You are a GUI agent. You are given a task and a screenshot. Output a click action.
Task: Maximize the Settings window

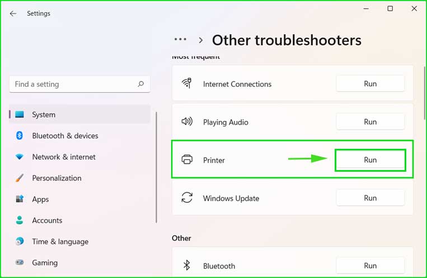coord(390,9)
